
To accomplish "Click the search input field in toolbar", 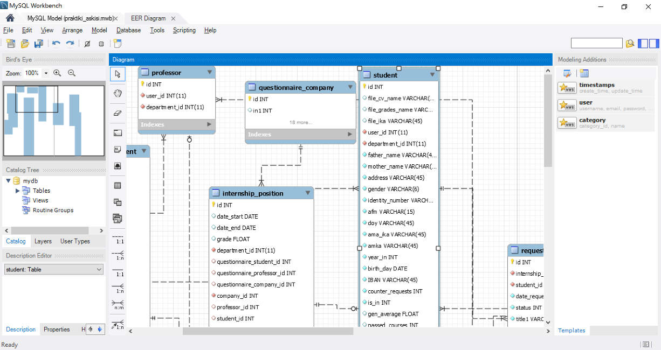I will pos(596,43).
